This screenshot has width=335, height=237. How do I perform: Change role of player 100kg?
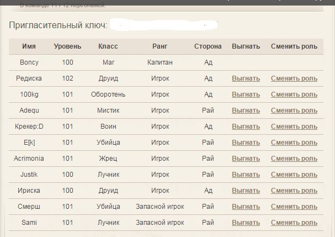coord(294,94)
